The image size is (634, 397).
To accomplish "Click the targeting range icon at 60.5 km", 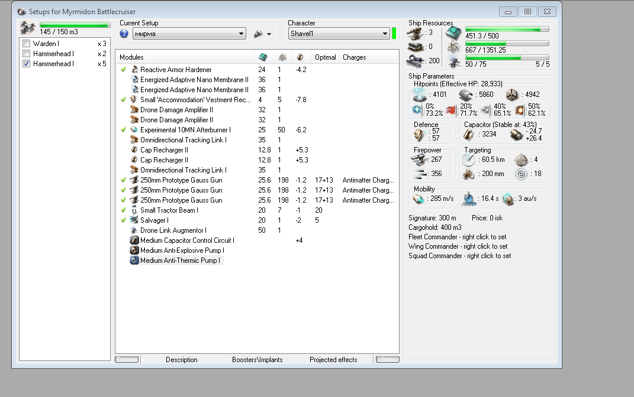I will tap(469, 160).
